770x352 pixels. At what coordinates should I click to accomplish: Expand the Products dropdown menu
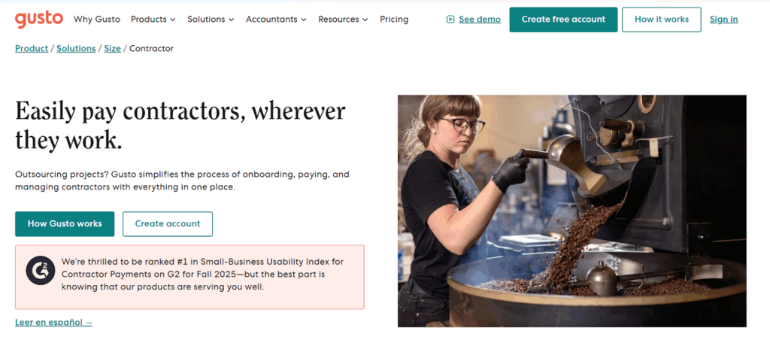tap(153, 20)
